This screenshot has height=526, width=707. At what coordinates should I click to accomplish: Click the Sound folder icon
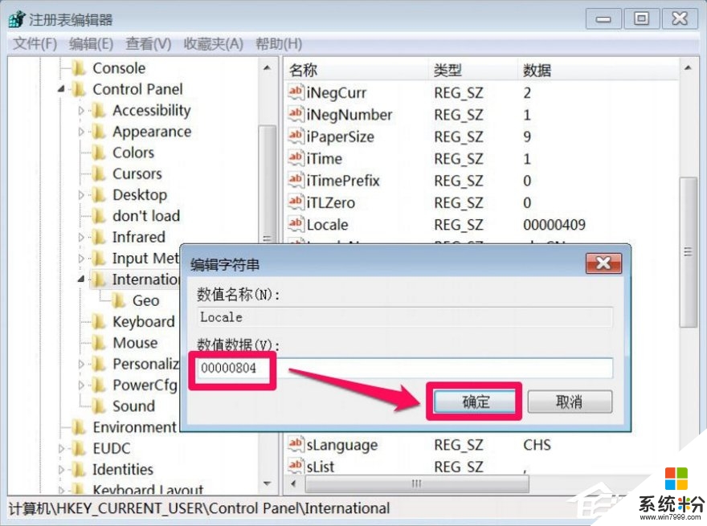[x=99, y=406]
